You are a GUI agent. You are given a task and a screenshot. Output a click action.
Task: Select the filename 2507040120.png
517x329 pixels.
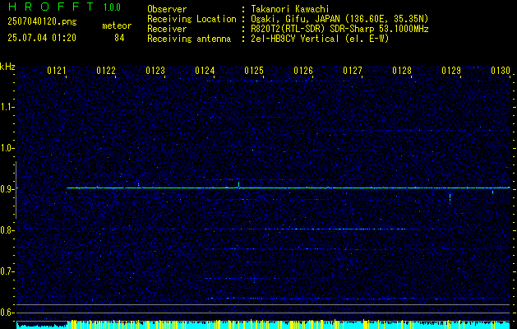(42, 22)
